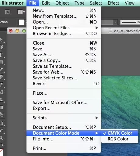The width and height of the screenshot is (140, 156).
Task: Choose File Info... menu item
Action: pos(64,139)
